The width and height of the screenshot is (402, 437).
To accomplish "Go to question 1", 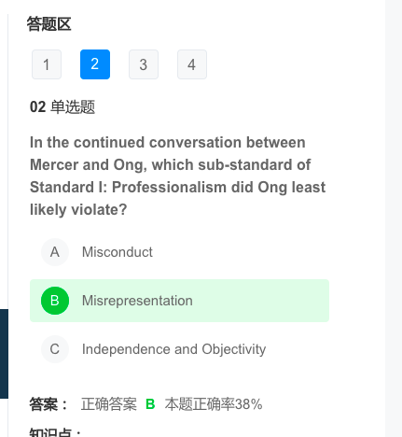I will click(x=47, y=64).
